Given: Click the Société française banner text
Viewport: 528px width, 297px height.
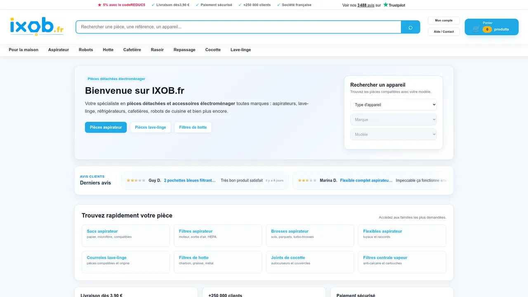Looking at the screenshot, I should (x=297, y=5).
